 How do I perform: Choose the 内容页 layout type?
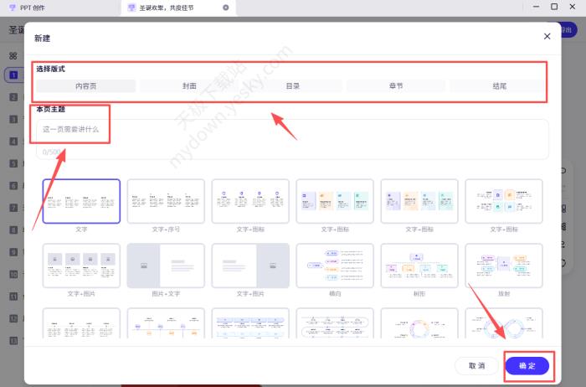(x=86, y=86)
